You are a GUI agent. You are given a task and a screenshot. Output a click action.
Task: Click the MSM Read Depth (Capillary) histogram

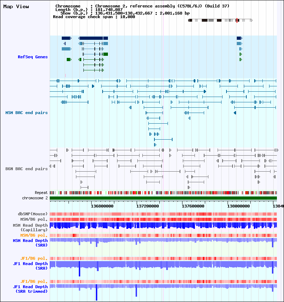pyautogui.click(x=163, y=226)
